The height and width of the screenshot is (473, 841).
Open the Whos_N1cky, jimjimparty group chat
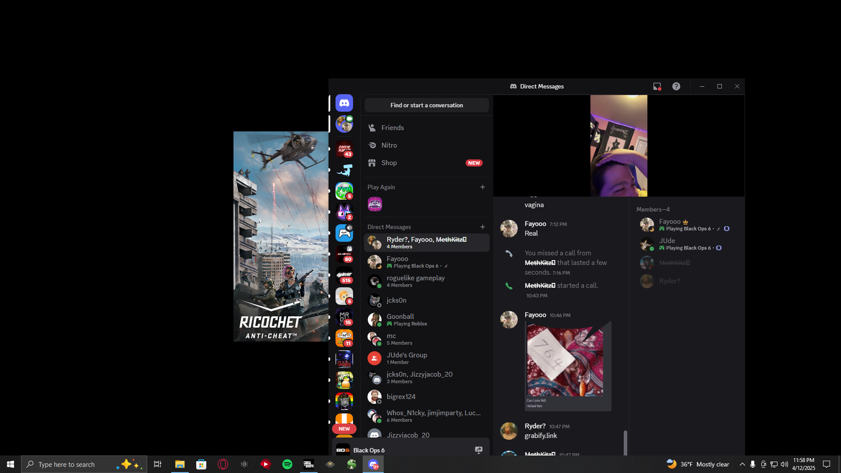click(x=427, y=416)
